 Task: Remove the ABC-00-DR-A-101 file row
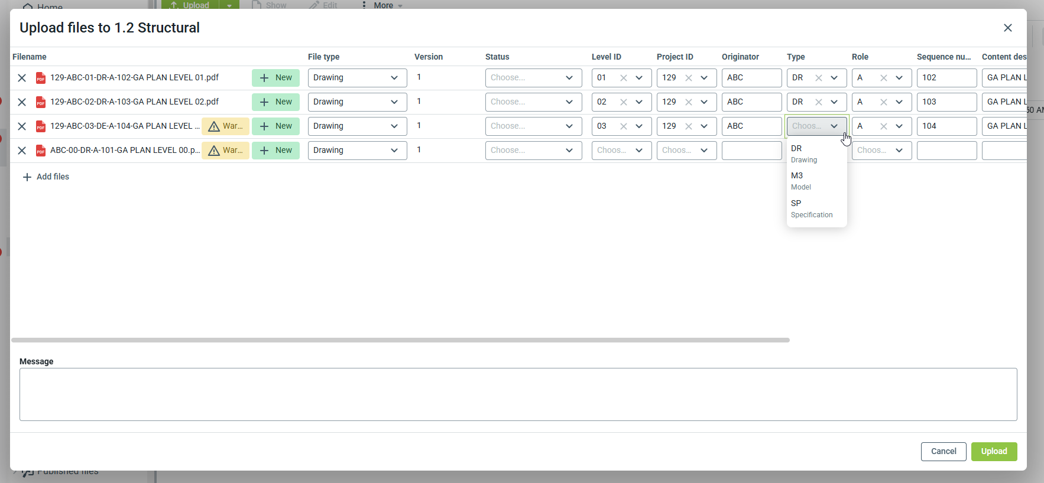point(22,151)
